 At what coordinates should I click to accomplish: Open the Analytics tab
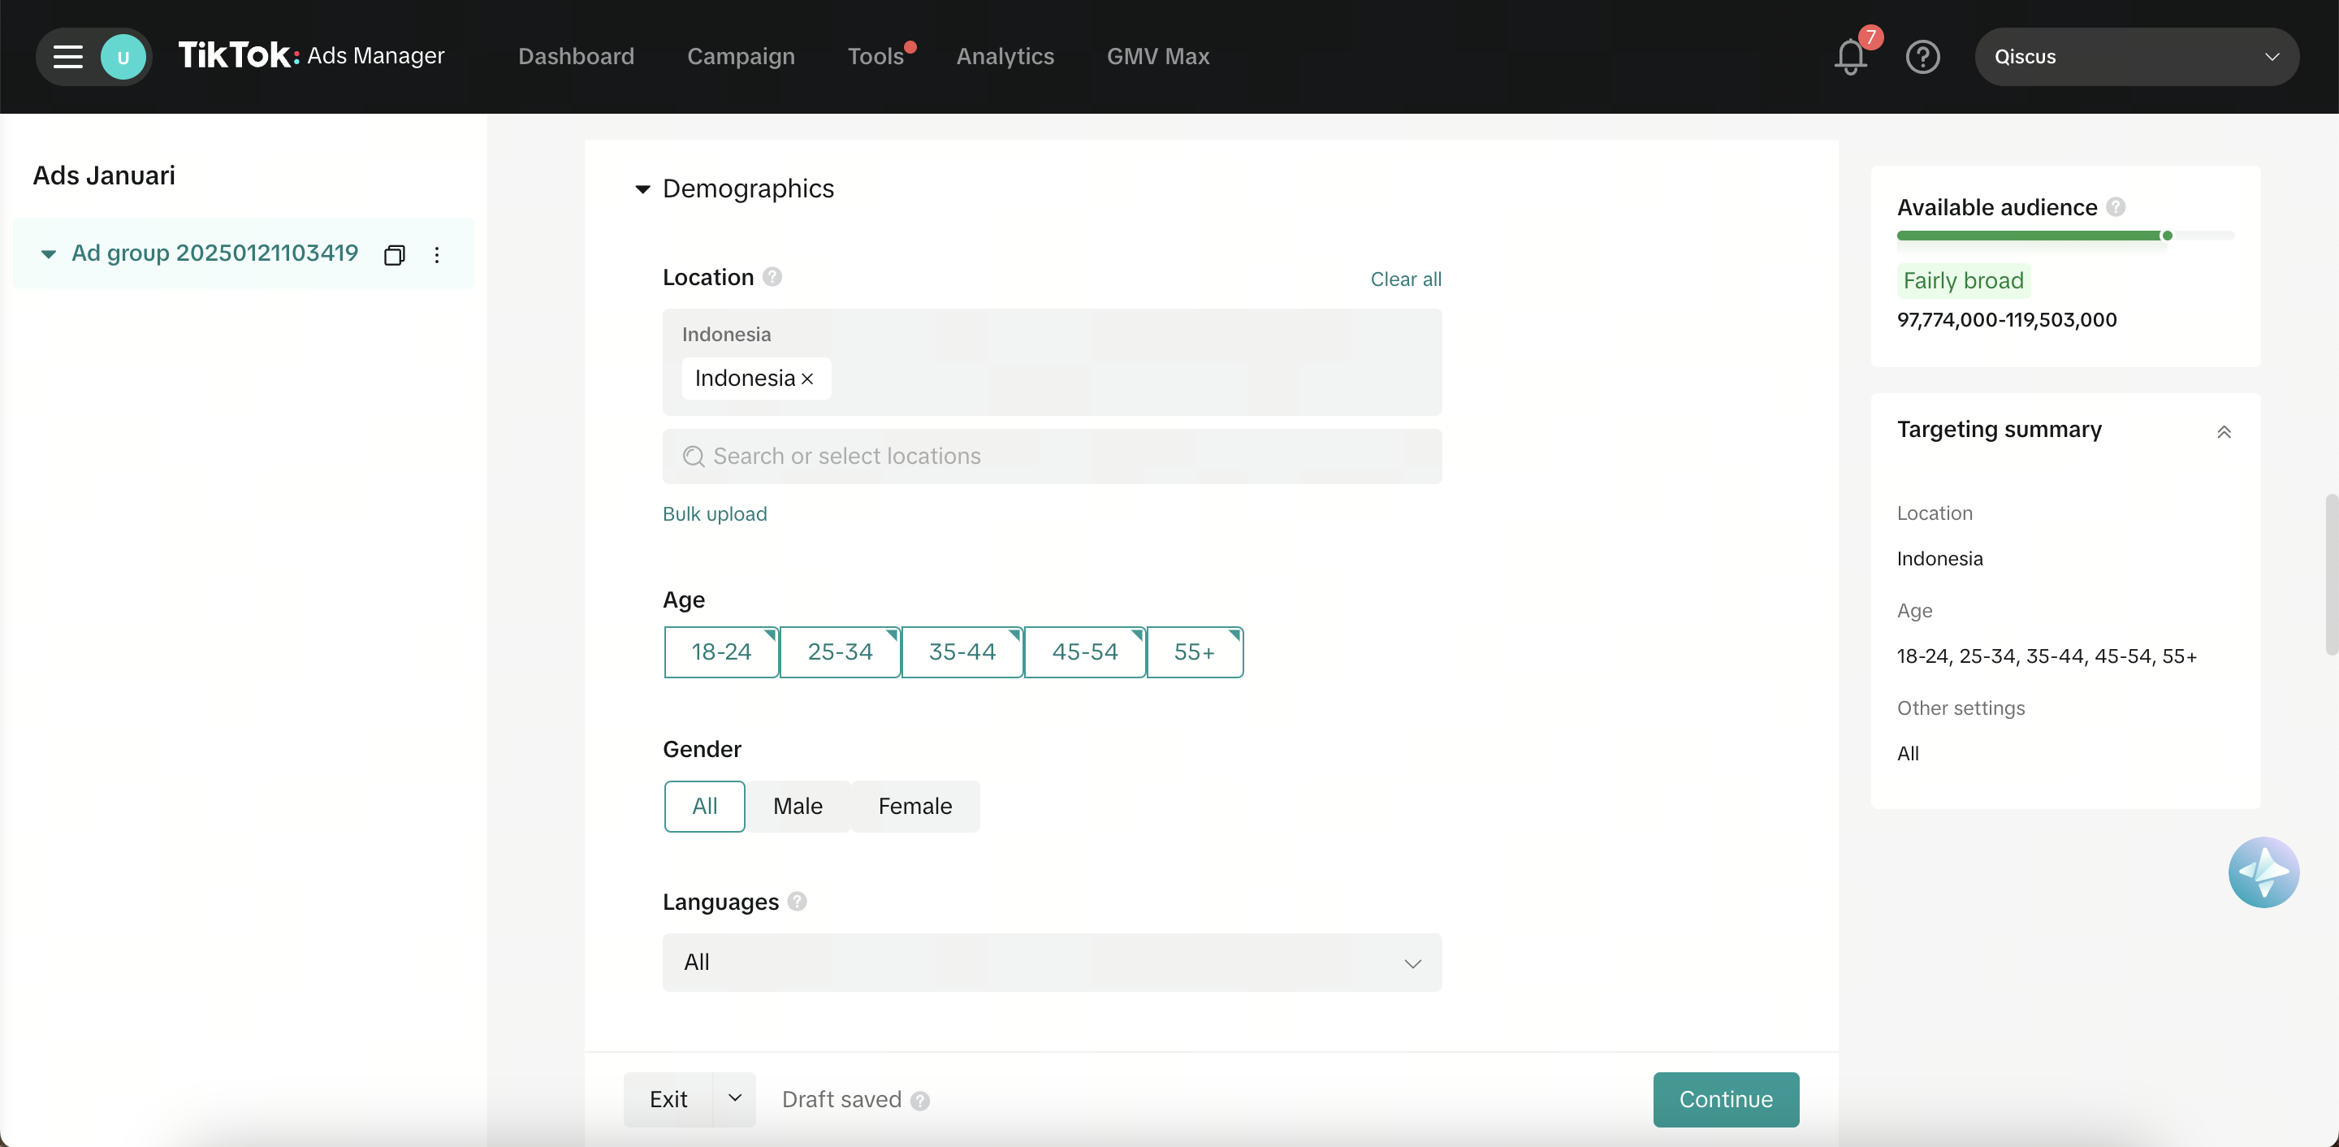click(x=1005, y=56)
